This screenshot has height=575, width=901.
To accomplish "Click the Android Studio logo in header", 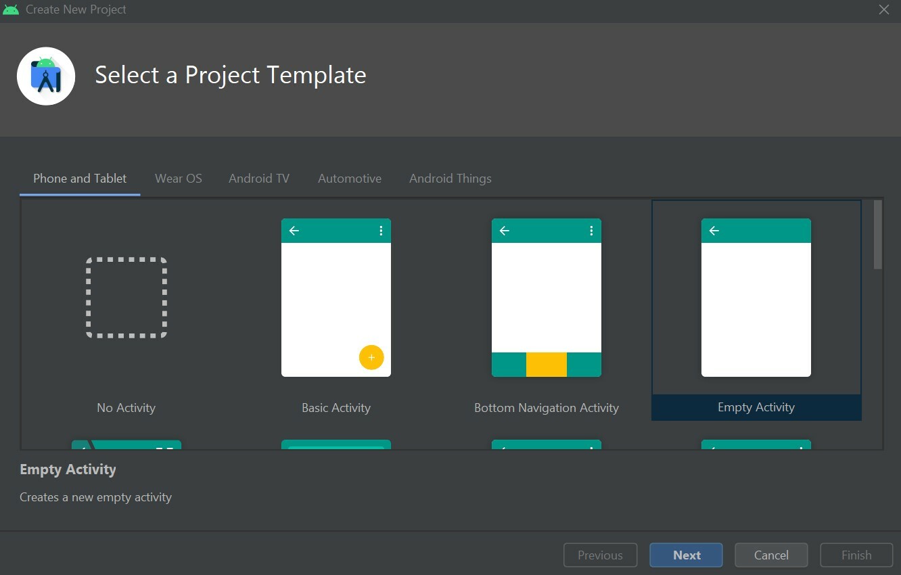I will [46, 76].
